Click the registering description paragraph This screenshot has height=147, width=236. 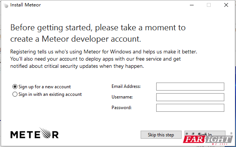pos(104,59)
